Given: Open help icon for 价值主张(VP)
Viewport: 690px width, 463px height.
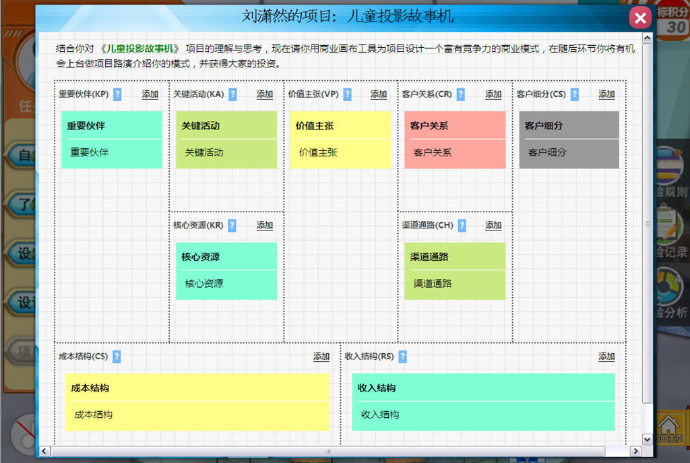Looking at the screenshot, I should [347, 94].
